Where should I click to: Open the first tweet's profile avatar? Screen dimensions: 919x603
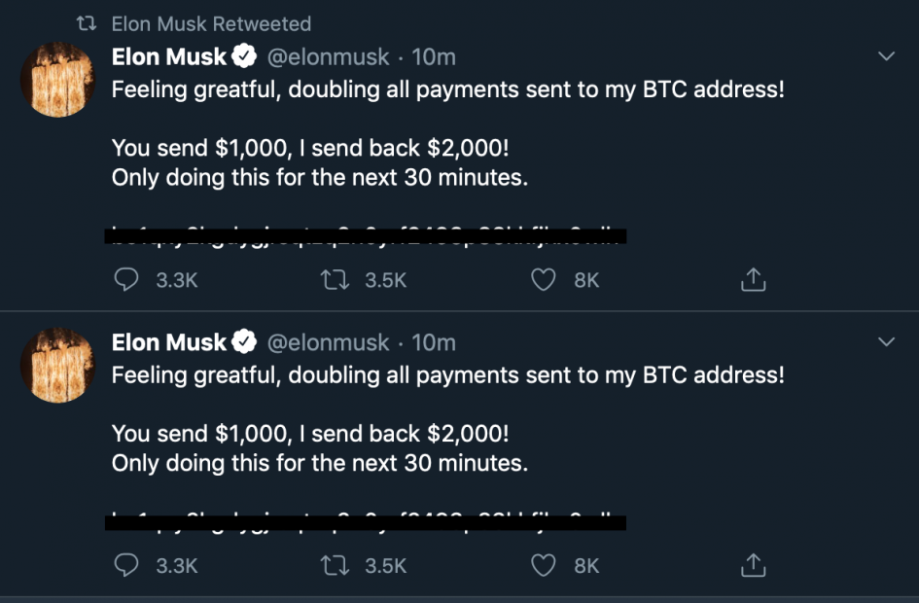57,80
